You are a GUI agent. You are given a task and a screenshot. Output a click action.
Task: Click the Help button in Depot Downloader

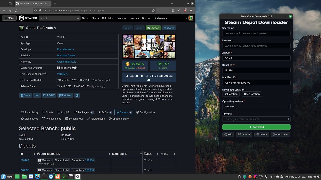[228, 134]
